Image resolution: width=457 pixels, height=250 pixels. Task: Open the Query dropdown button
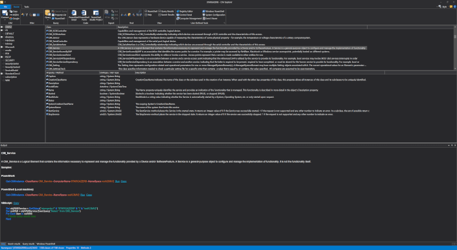(x=47, y=16)
